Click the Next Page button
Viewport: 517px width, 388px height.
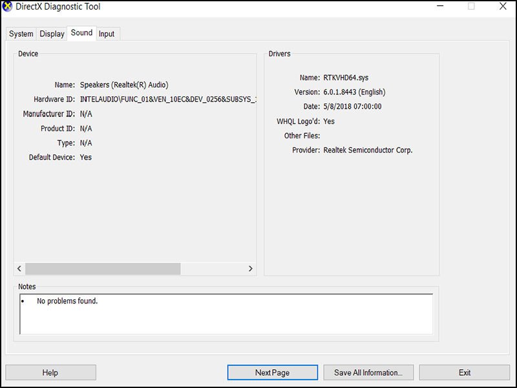tap(272, 372)
